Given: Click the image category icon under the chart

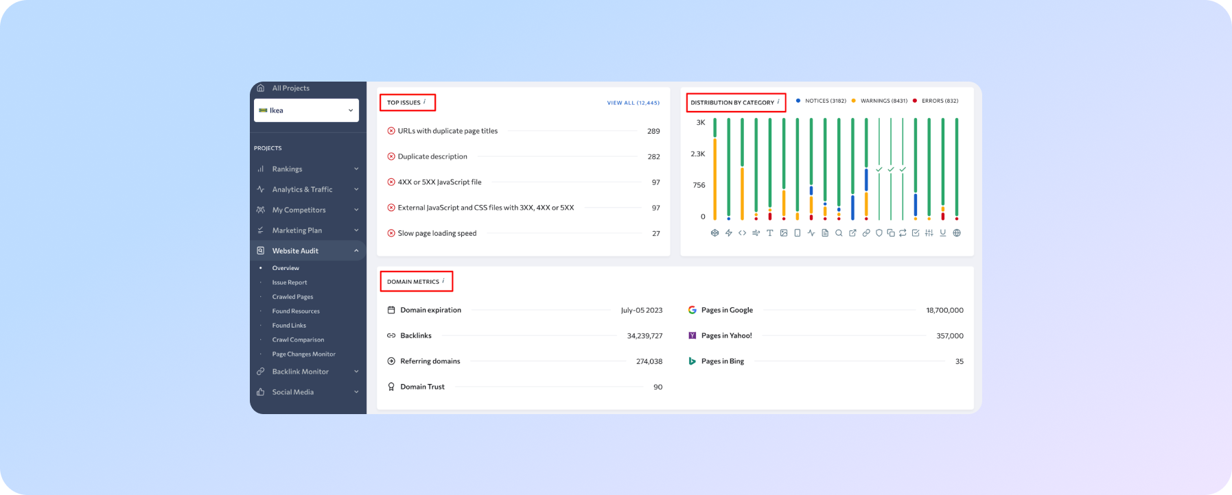Looking at the screenshot, I should 783,233.
